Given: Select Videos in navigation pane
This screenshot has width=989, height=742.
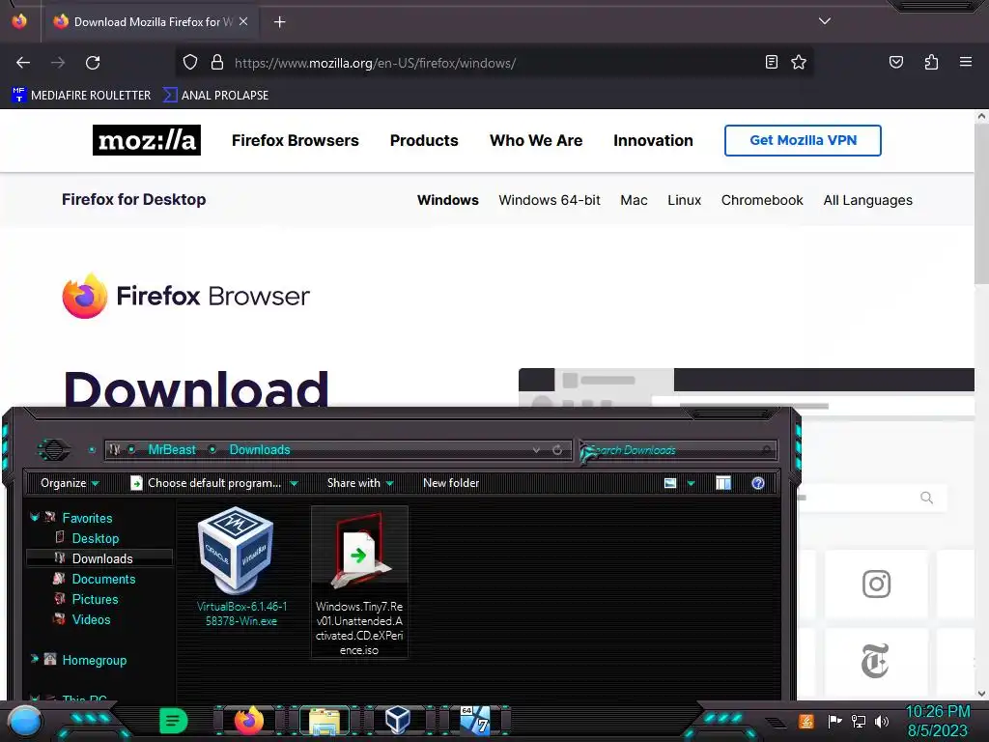Looking at the screenshot, I should tap(91, 619).
